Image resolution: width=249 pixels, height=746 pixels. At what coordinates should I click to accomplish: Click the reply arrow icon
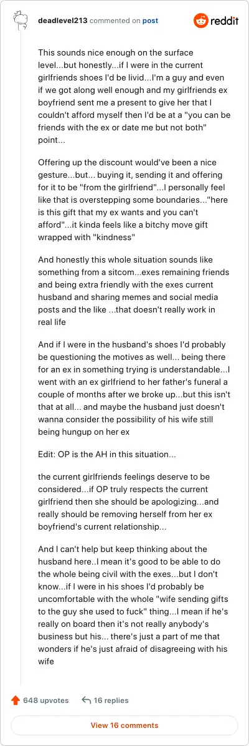86,700
